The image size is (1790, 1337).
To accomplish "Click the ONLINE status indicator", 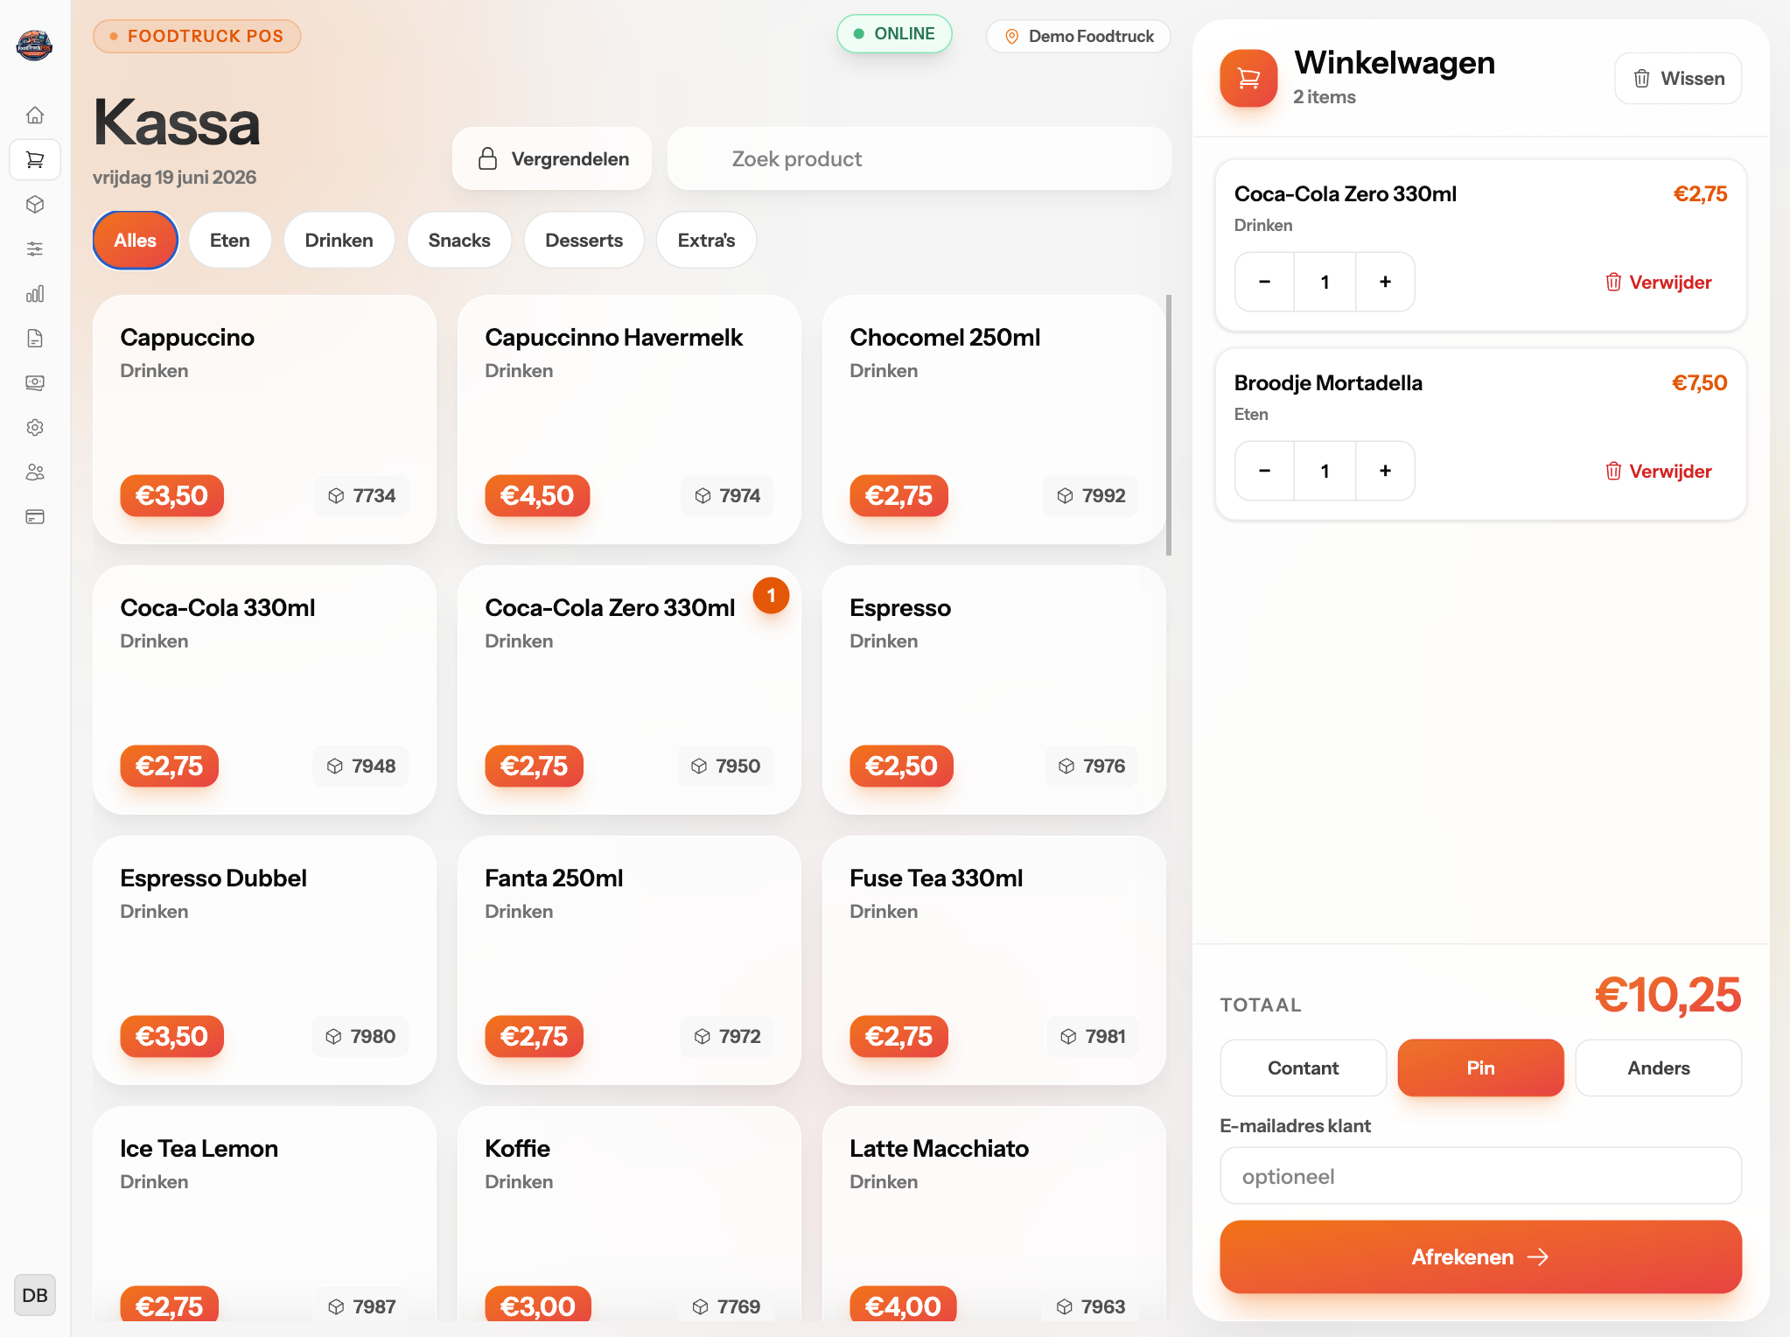I will click(x=894, y=33).
